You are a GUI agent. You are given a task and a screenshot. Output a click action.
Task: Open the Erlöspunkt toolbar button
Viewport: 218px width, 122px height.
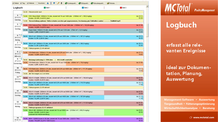tap(84, 3)
